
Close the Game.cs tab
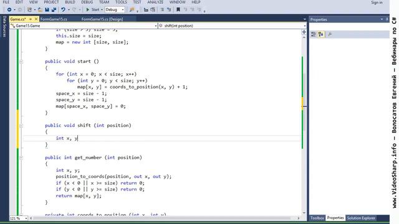[x=36, y=19]
